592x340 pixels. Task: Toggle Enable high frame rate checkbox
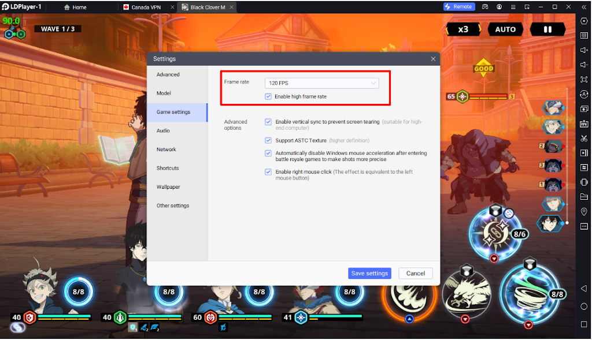coord(268,96)
